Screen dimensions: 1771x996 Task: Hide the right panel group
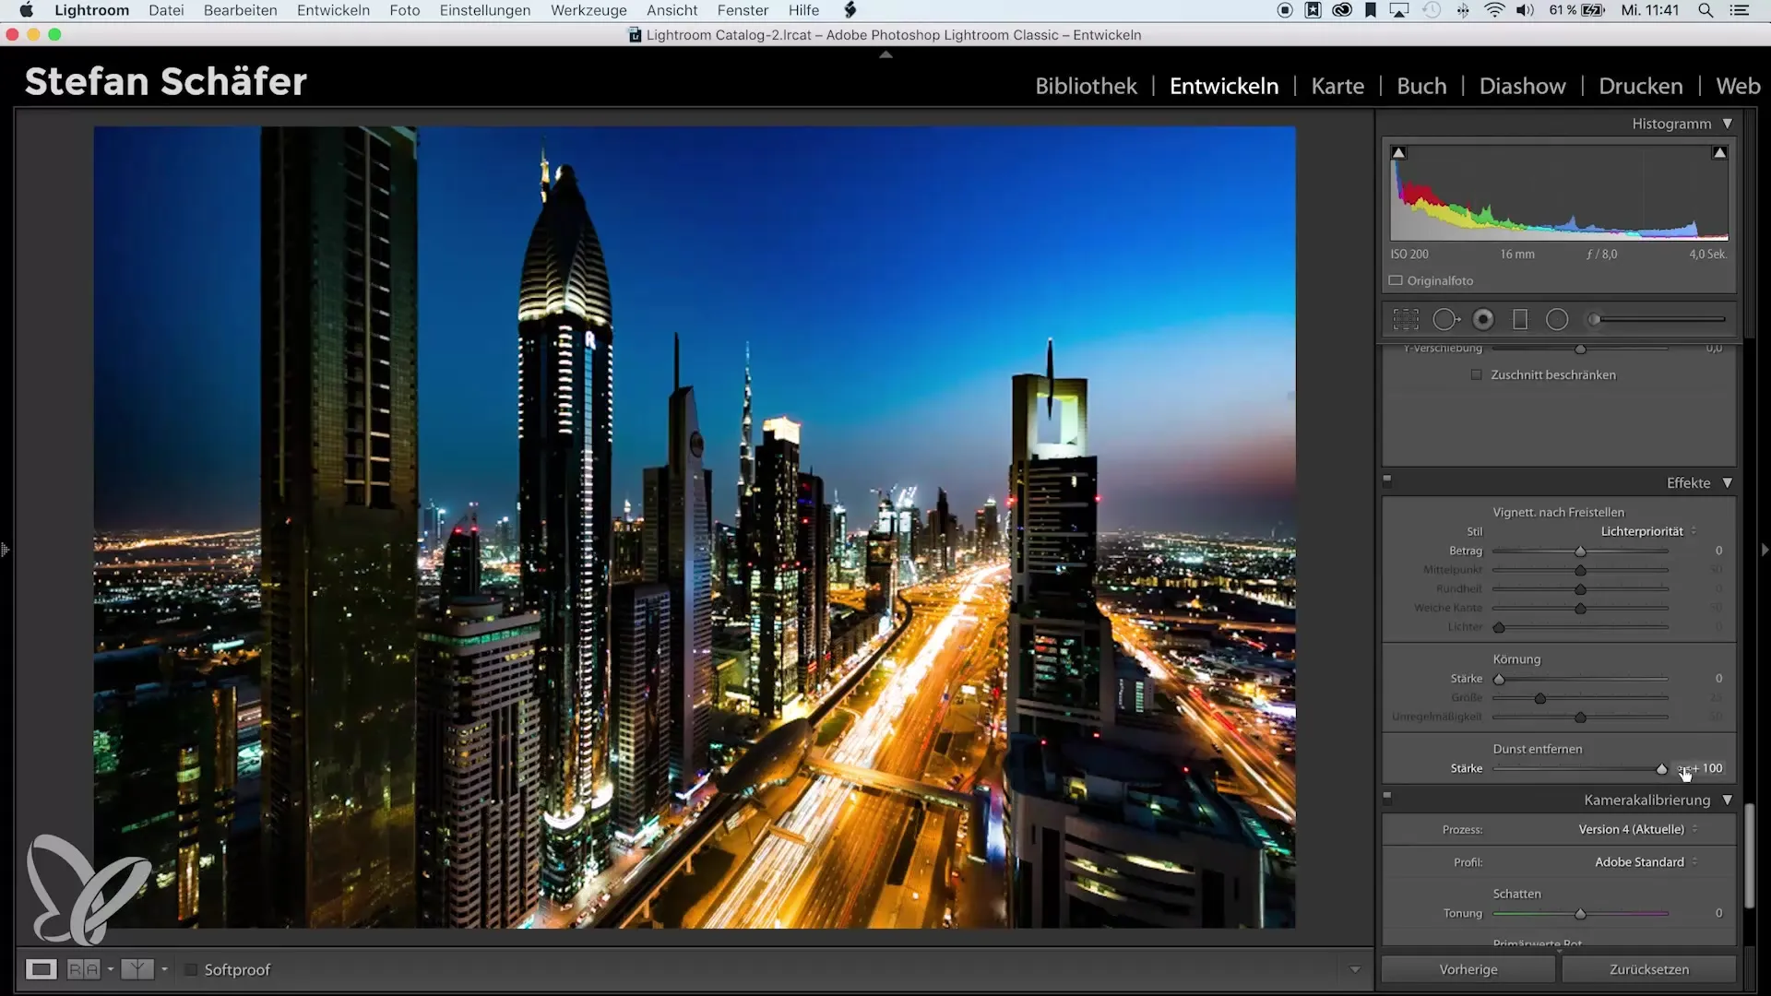tap(1765, 551)
